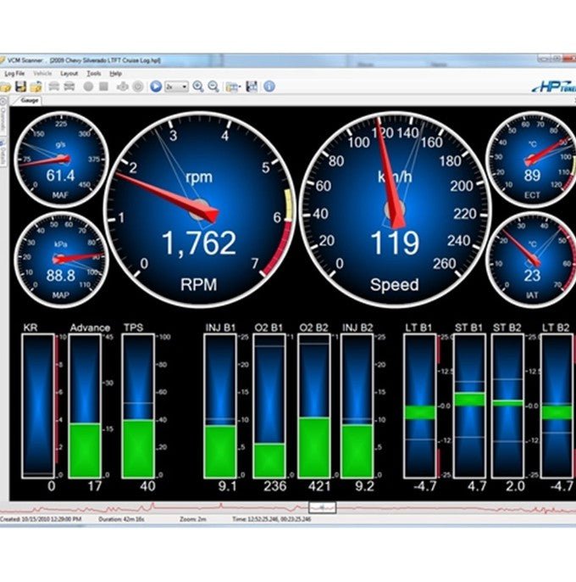Open the Layout menu
Viewport: 576px width, 582px height.
(69, 74)
